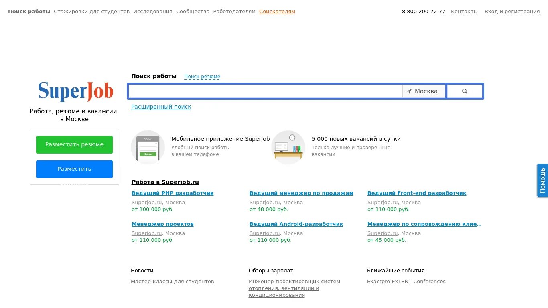Click the location arrow icon beside Москва
Viewport: 548px width, 308px height.
click(x=409, y=91)
